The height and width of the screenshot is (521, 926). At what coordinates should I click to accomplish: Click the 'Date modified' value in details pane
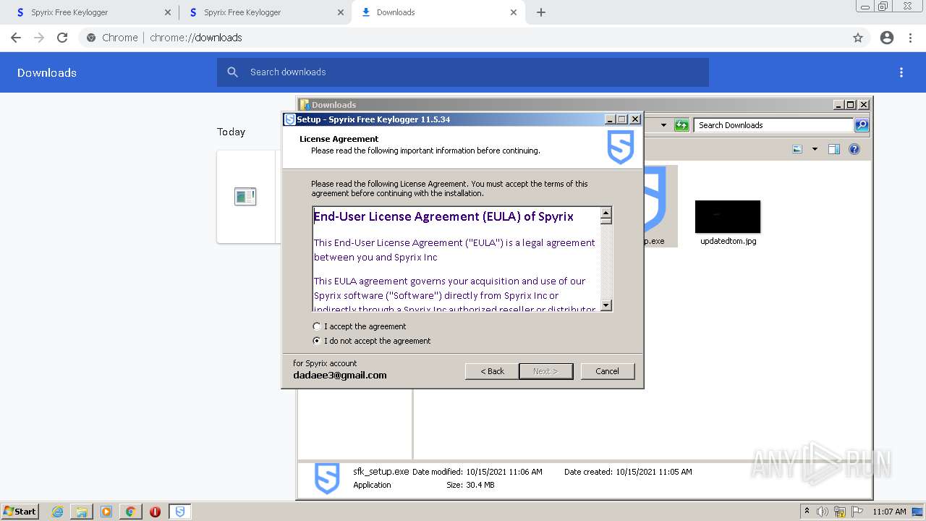tap(504, 472)
